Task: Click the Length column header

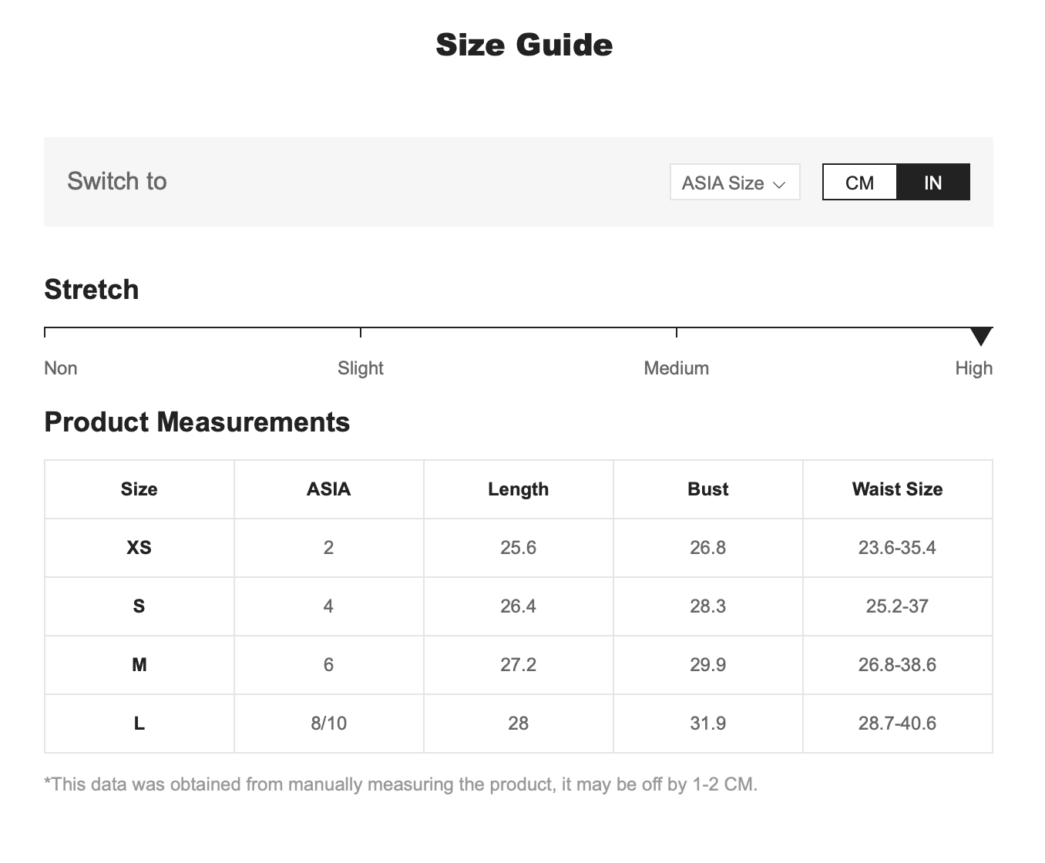Action: 518,489
